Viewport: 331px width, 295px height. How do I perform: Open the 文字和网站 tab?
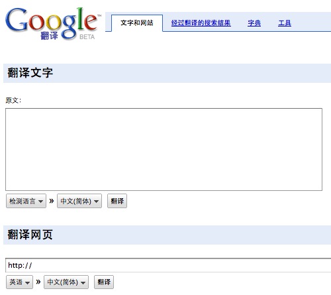tap(137, 23)
